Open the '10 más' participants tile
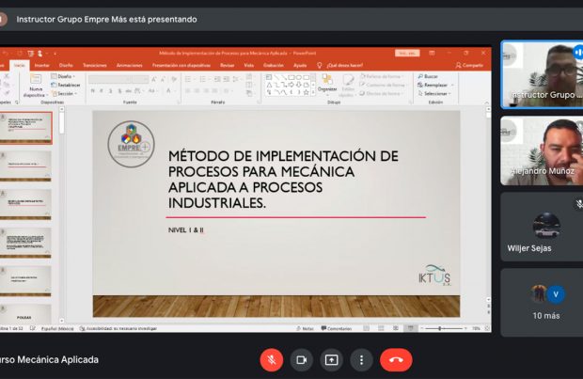583x379 pixels. click(x=543, y=303)
